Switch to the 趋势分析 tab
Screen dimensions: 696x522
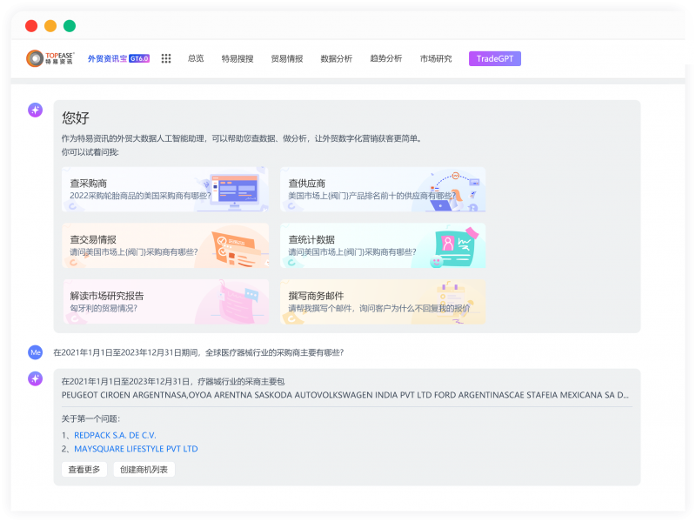pos(385,58)
